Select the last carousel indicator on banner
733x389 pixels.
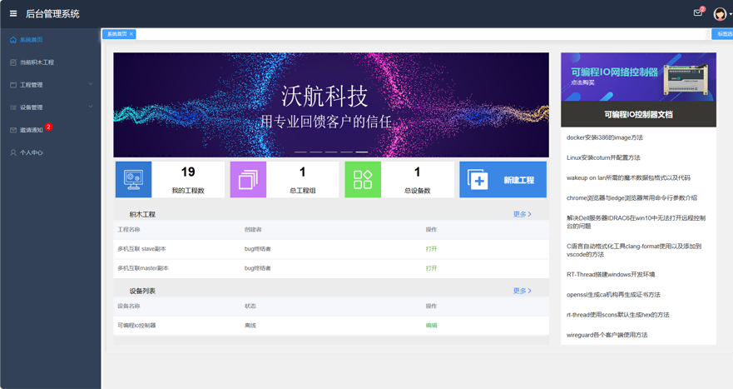click(361, 152)
